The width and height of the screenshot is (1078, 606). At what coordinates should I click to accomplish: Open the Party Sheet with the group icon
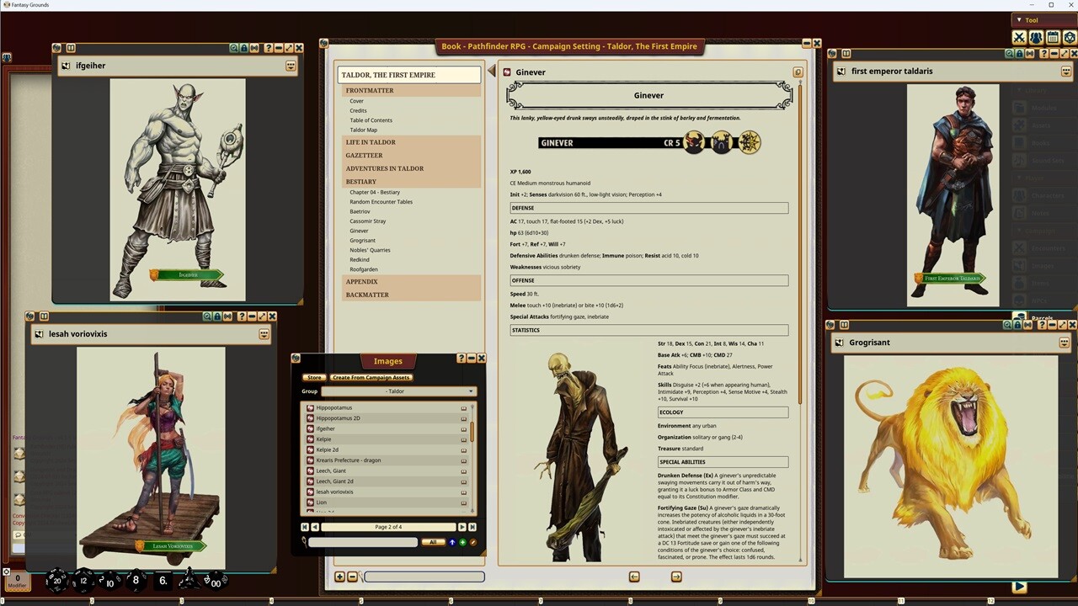click(1035, 37)
